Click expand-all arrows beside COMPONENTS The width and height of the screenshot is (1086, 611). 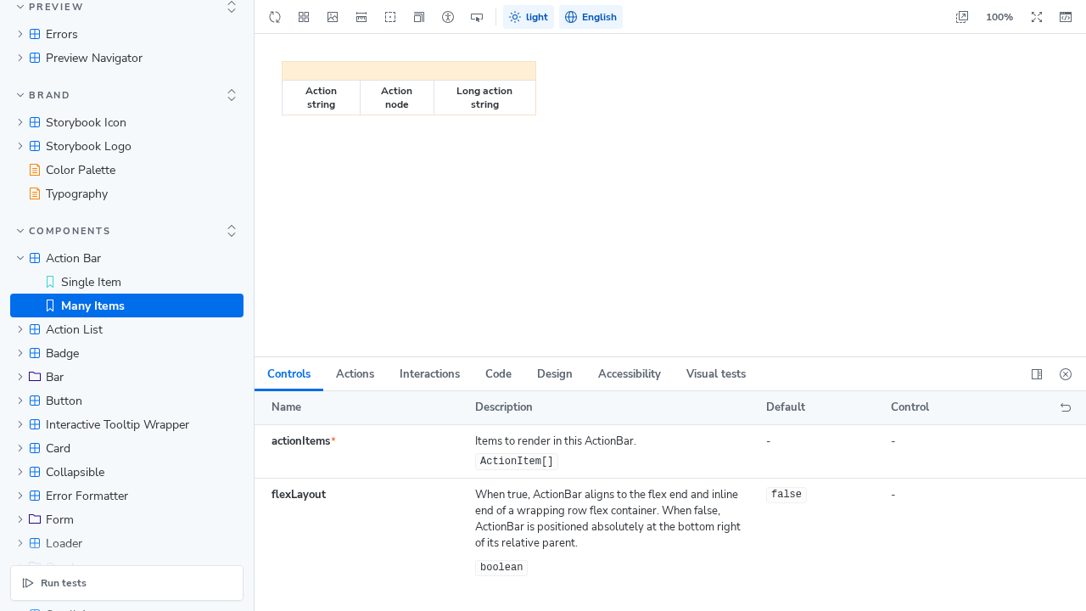[x=232, y=231]
